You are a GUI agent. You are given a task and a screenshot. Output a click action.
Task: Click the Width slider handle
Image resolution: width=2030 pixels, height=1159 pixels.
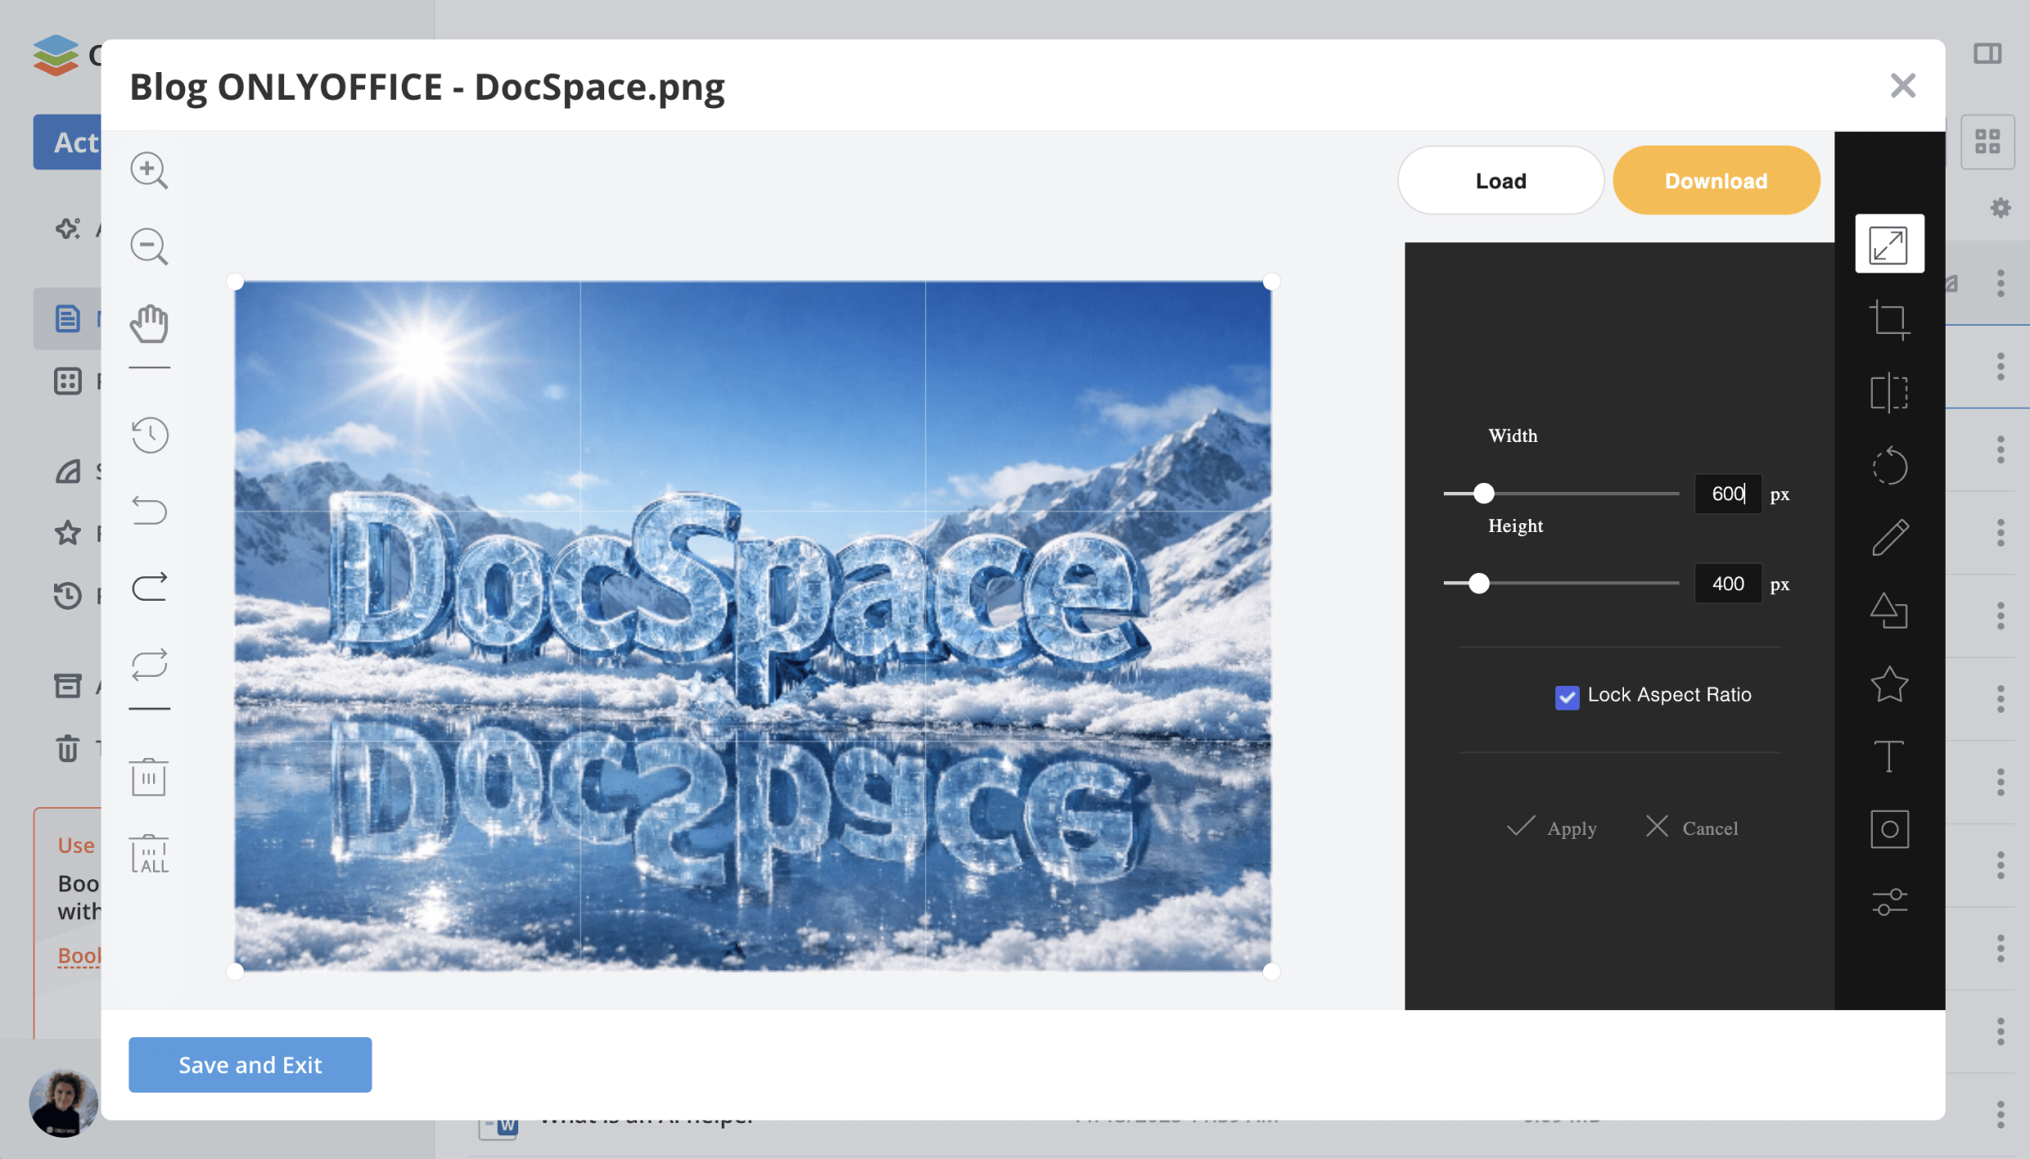pos(1483,494)
